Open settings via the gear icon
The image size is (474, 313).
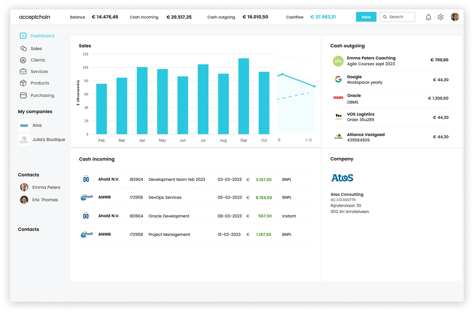[x=440, y=17]
